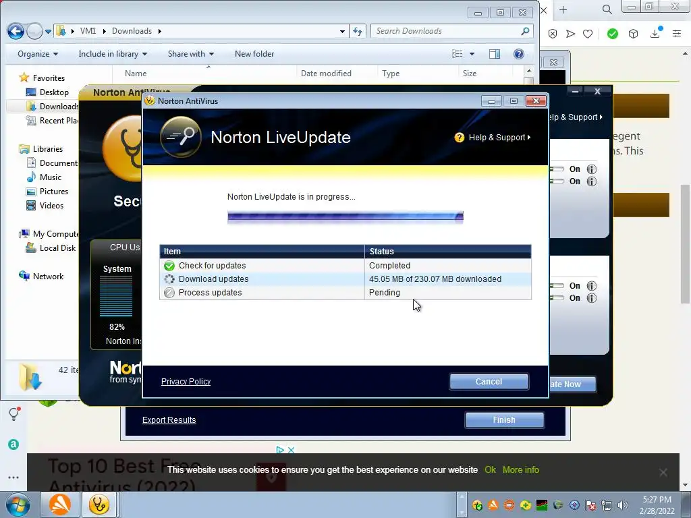Expand the view options dropdown arrow
This screenshot has height=518, width=691.
[472, 54]
